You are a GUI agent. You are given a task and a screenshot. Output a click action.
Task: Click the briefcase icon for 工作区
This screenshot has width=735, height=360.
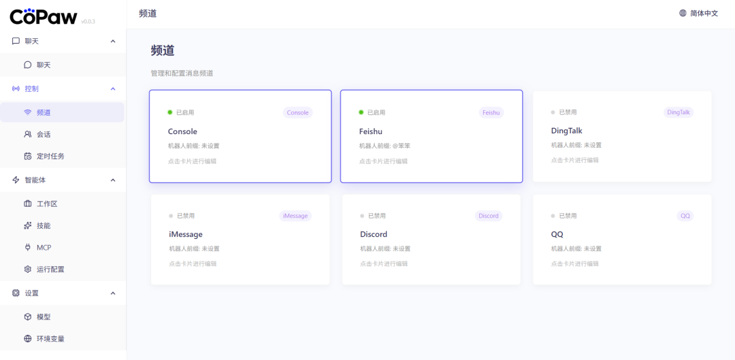click(x=28, y=204)
